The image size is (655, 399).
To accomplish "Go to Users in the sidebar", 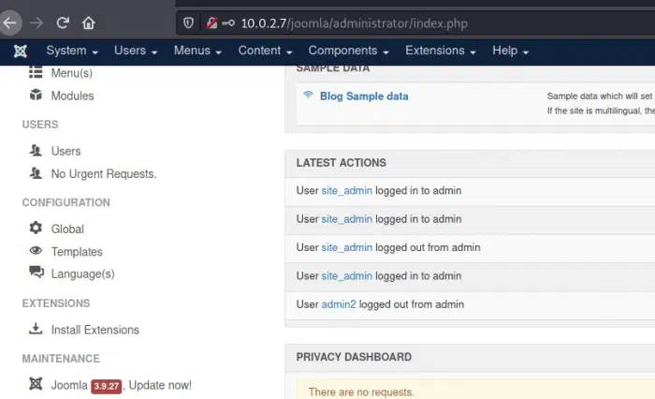I will click(x=66, y=151).
